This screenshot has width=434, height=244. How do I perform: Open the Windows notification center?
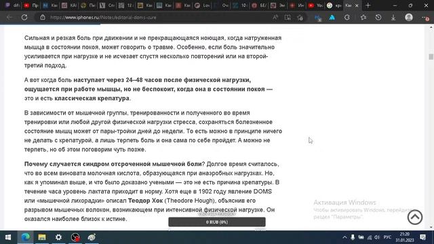[x=422, y=237]
